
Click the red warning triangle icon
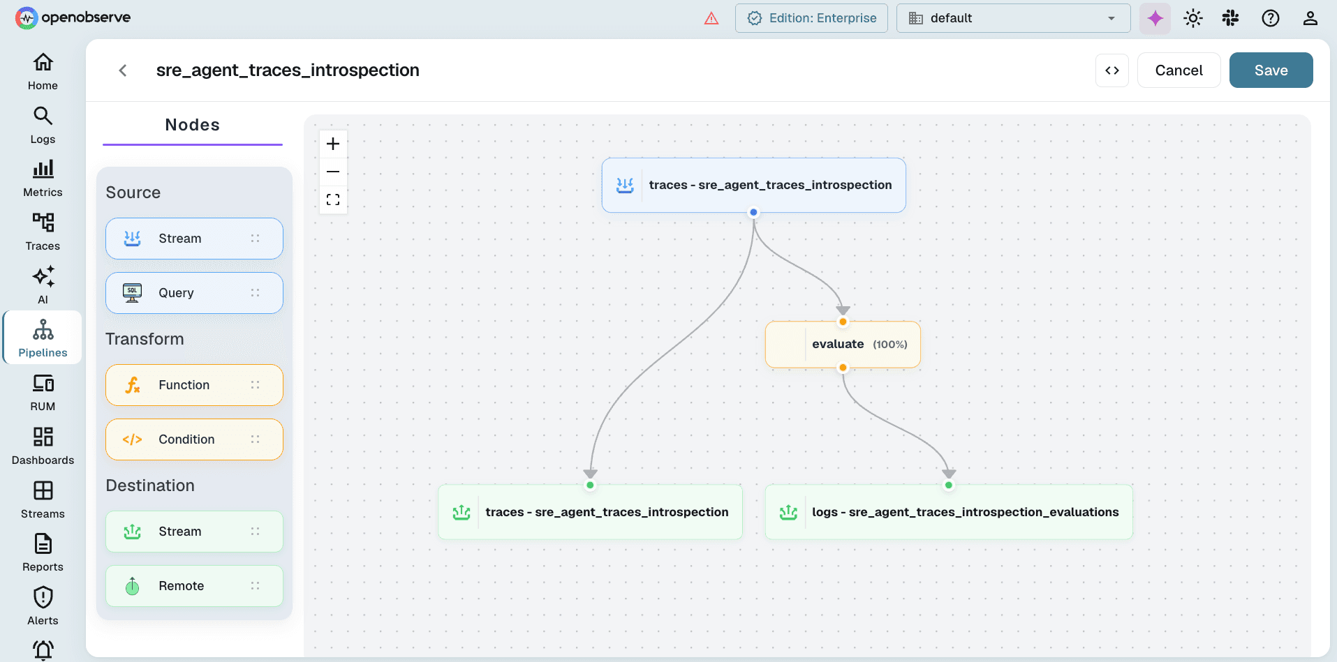coord(711,18)
